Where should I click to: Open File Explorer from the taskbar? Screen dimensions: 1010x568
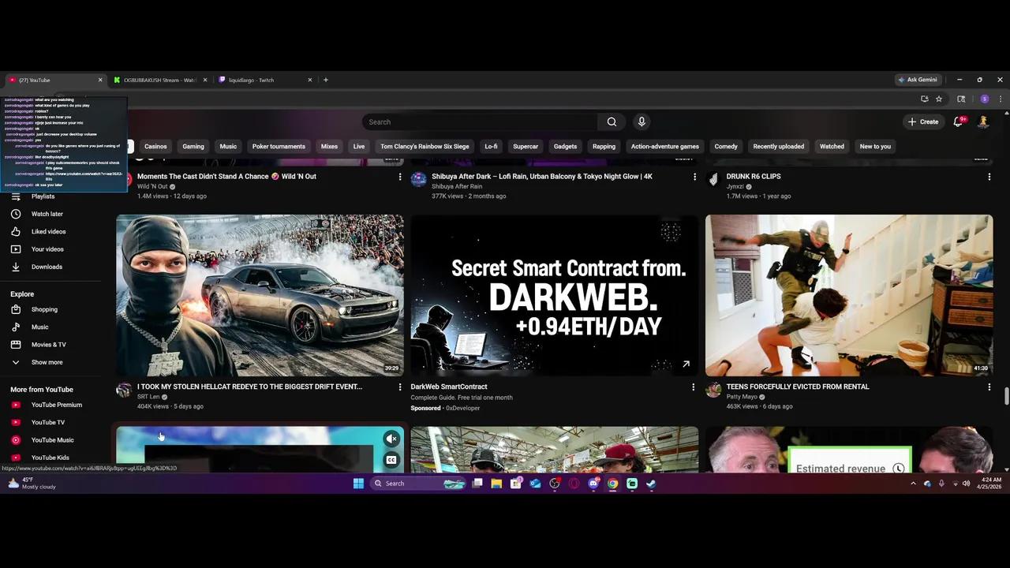[x=496, y=484]
